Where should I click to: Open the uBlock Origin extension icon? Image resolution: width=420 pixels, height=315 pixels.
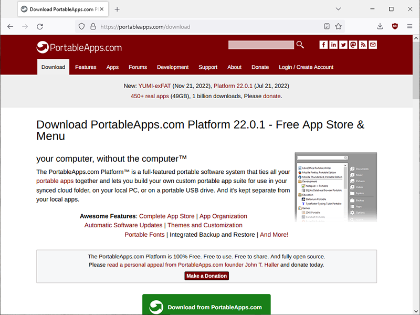point(395,26)
